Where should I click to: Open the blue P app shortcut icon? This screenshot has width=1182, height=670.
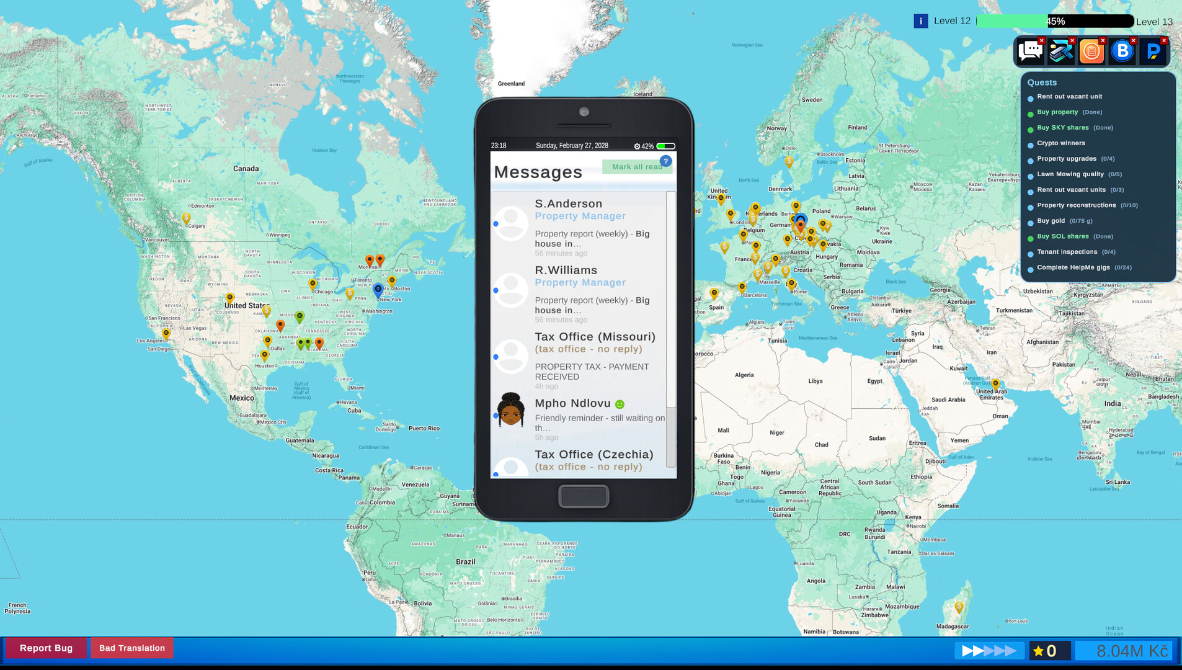(1153, 51)
